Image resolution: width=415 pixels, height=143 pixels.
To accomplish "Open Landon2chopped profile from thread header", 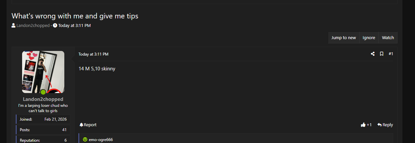I will (x=33, y=25).
